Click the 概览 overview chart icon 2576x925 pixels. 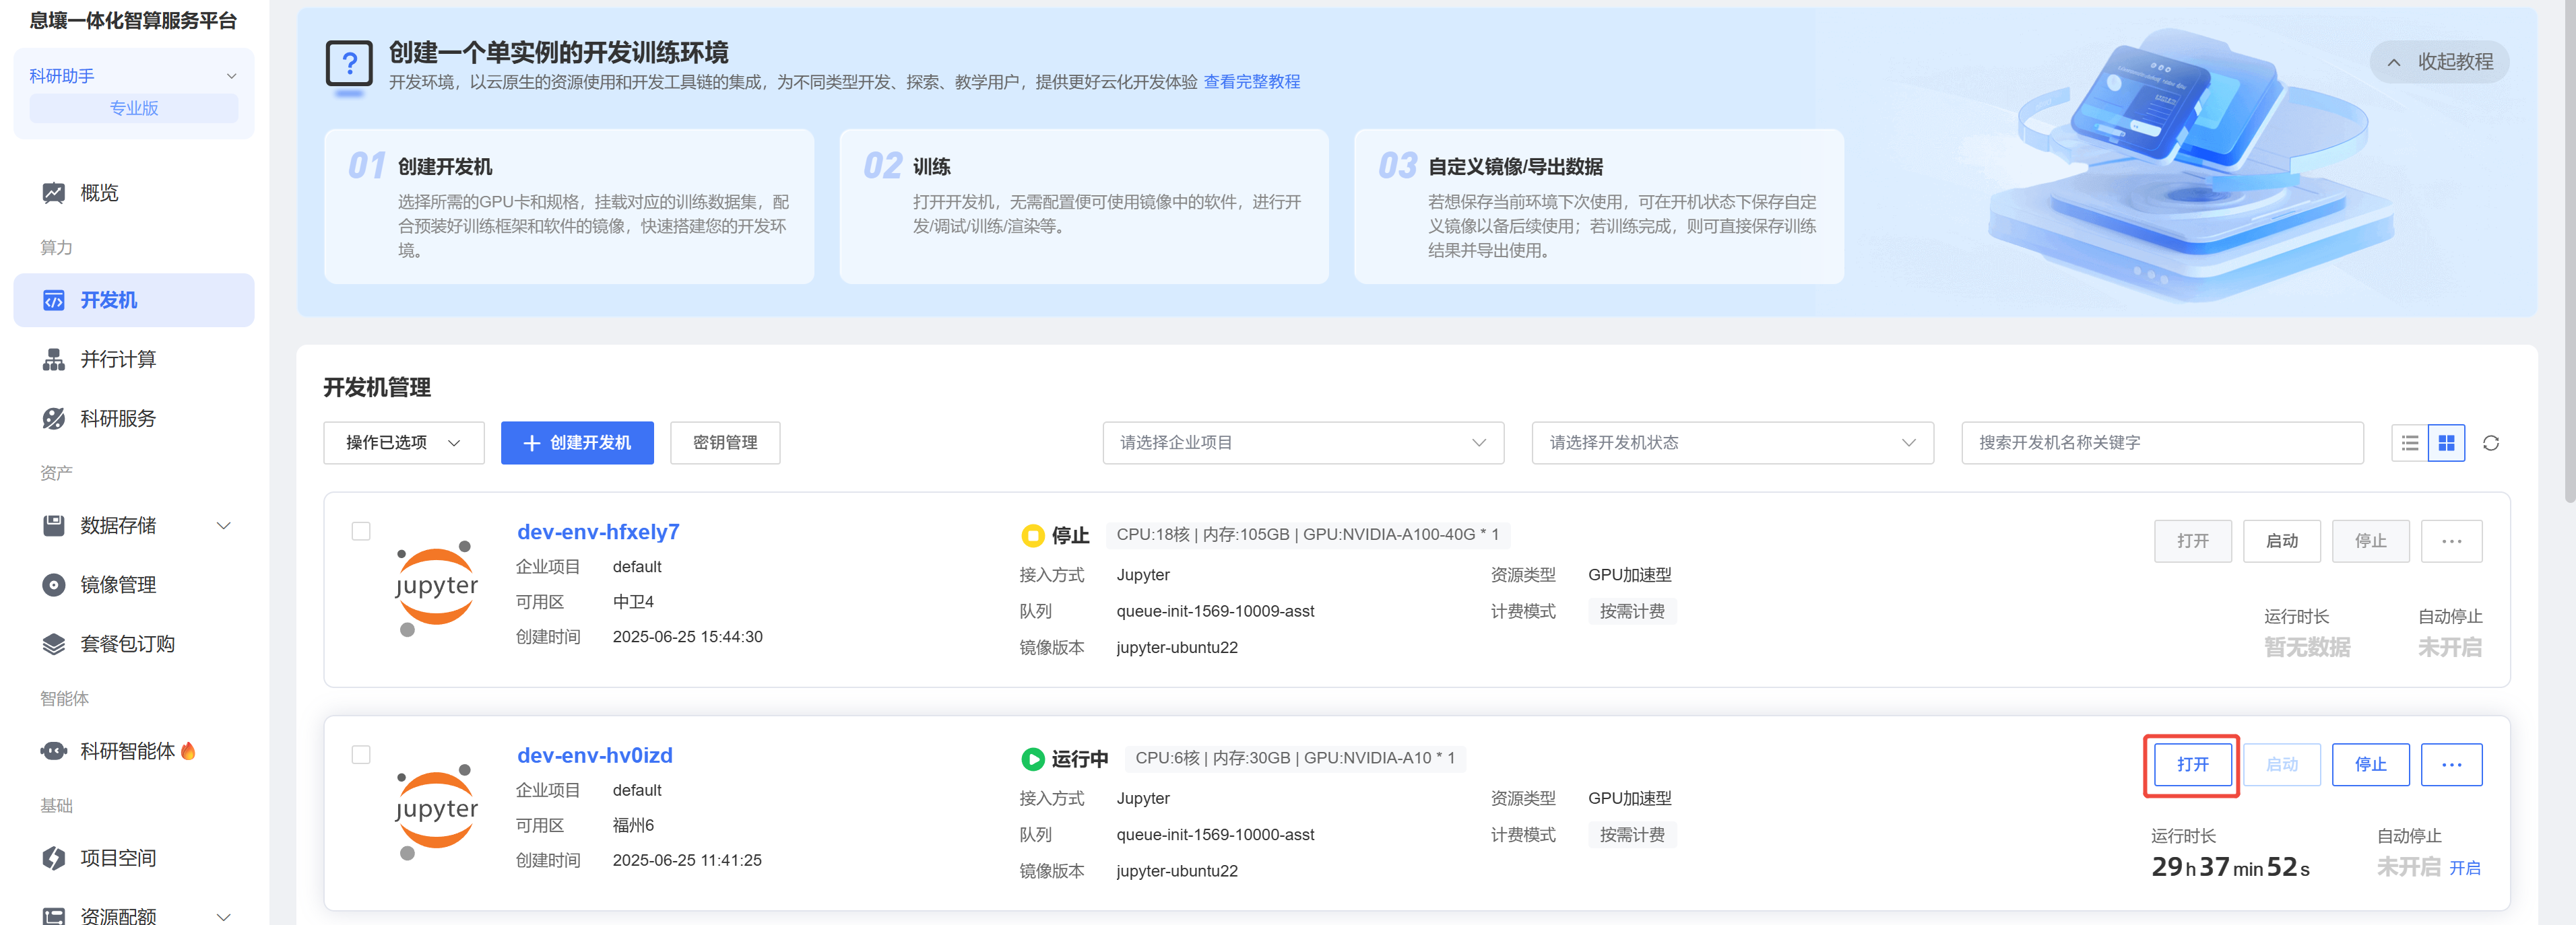pyautogui.click(x=53, y=193)
